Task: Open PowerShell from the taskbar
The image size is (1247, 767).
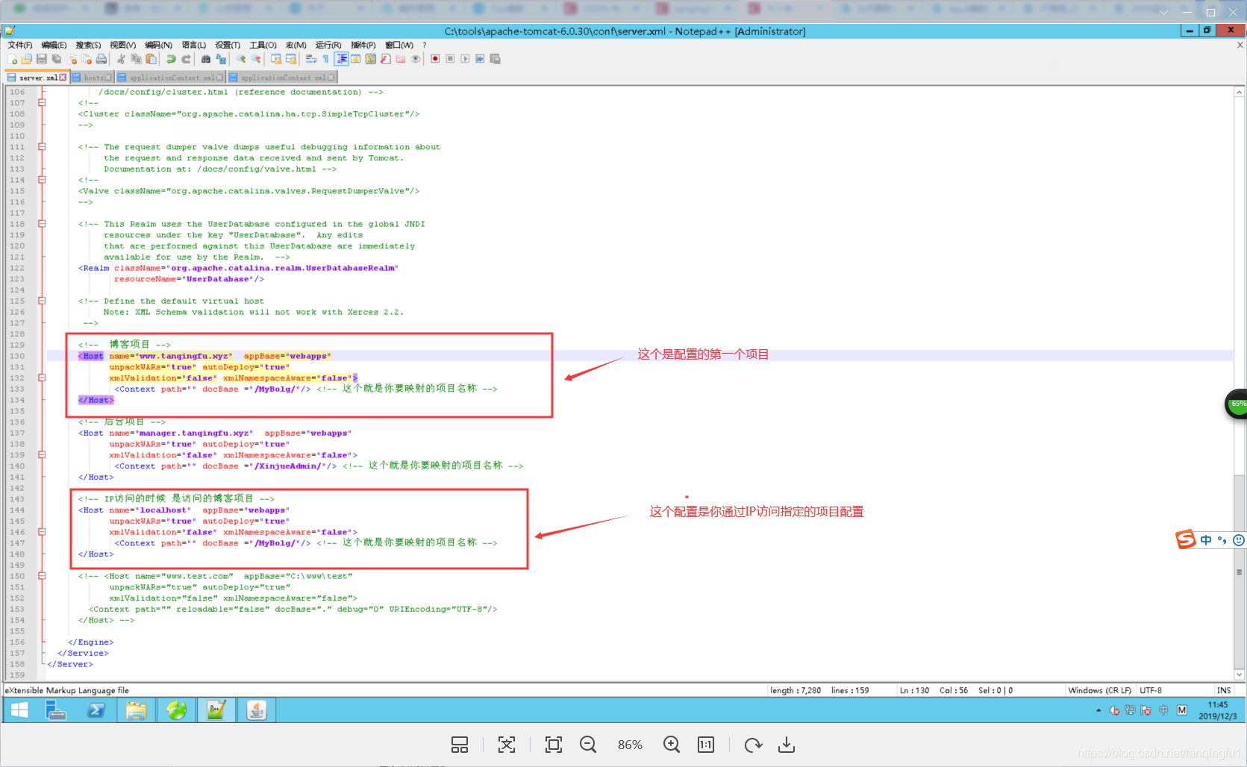Action: (x=96, y=710)
